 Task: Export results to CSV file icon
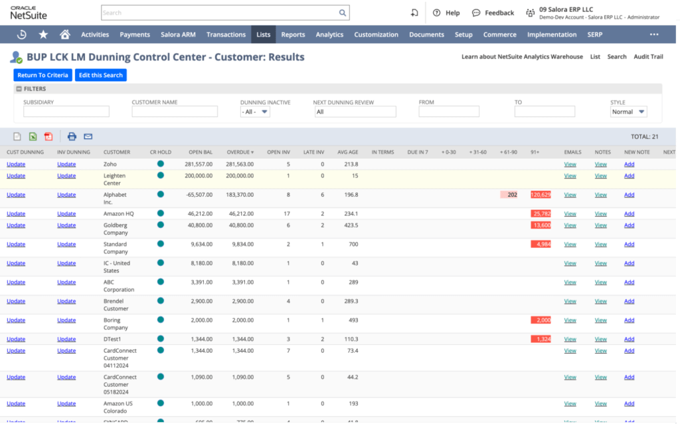click(x=17, y=137)
